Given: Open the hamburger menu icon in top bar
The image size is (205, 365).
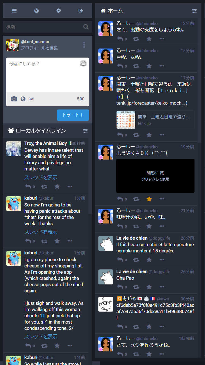Looking at the screenshot, I should point(14,11).
